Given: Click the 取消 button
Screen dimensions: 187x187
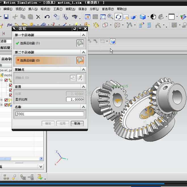Looking at the screenshot, I should coord(77,123).
